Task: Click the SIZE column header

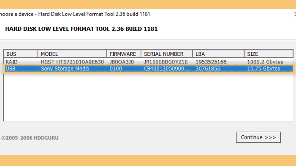Action: [269, 54]
